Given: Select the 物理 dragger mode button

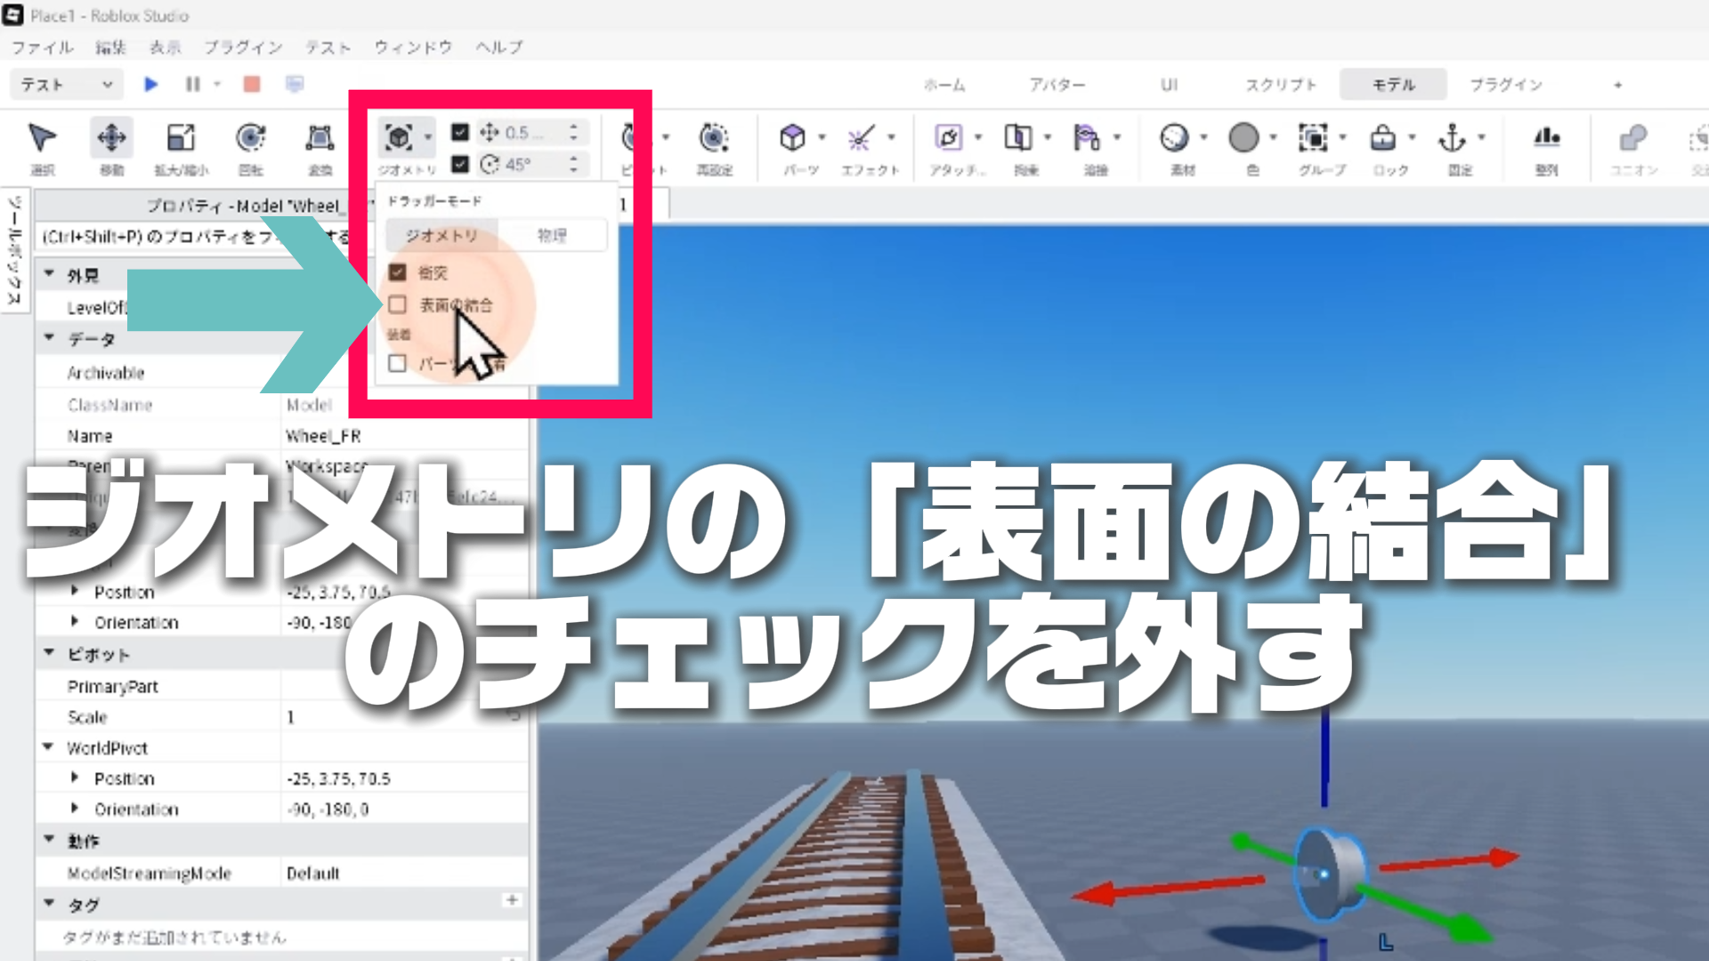Looking at the screenshot, I should click(552, 236).
